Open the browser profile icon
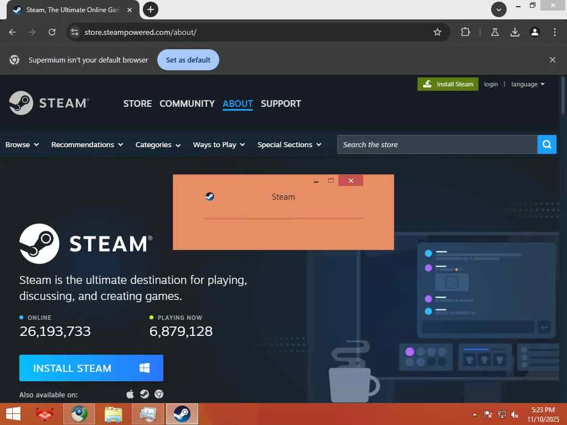This screenshot has height=425, width=567. tap(535, 32)
